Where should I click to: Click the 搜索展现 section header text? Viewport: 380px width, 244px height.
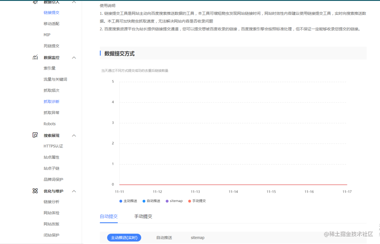(x=51, y=135)
